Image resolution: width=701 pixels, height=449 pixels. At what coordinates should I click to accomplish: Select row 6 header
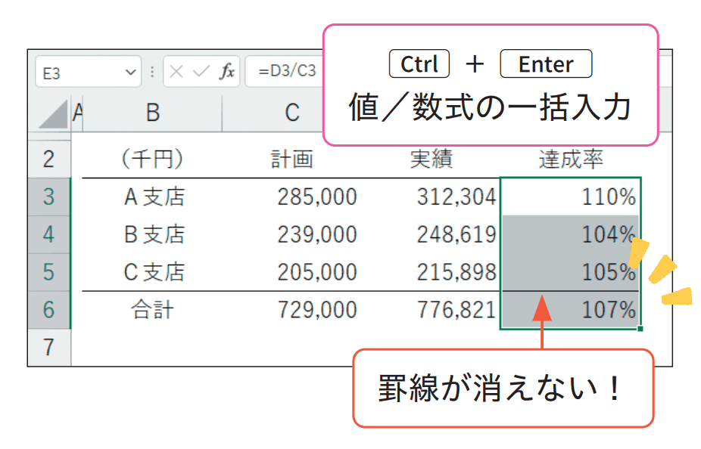[49, 310]
